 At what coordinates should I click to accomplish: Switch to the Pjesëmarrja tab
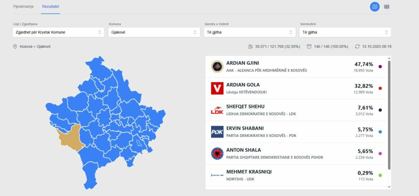(x=23, y=7)
